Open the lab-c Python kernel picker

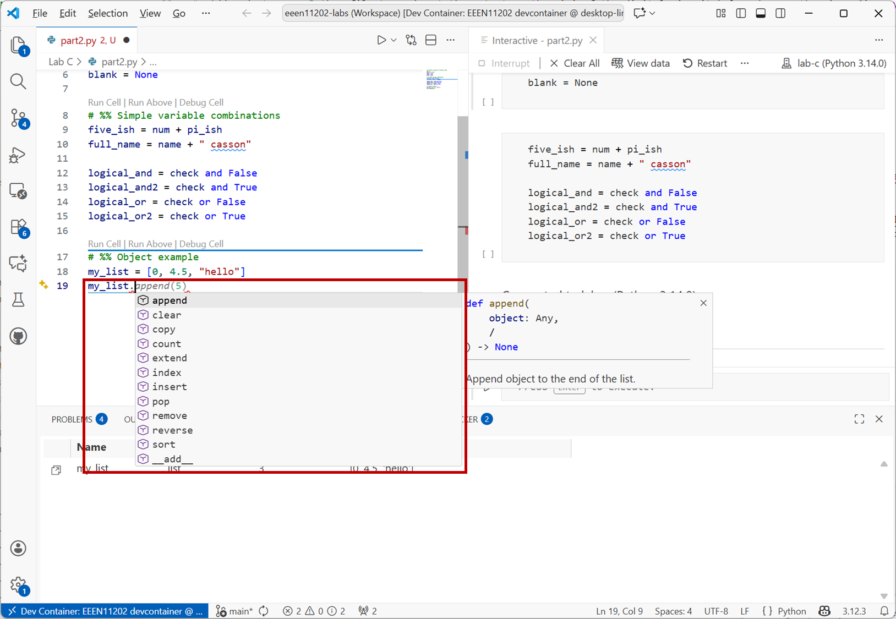coord(834,63)
